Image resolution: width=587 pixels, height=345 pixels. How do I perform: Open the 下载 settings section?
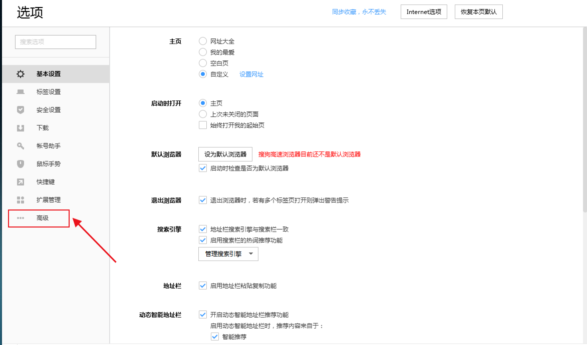(x=56, y=128)
